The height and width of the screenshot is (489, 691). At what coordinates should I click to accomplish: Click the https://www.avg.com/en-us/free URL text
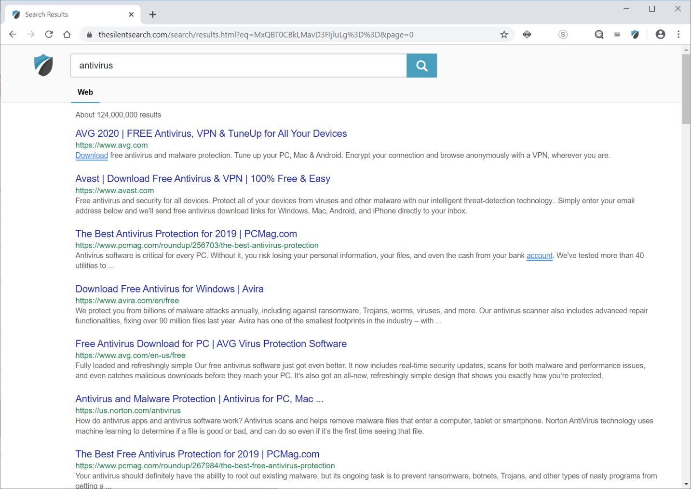point(130,355)
